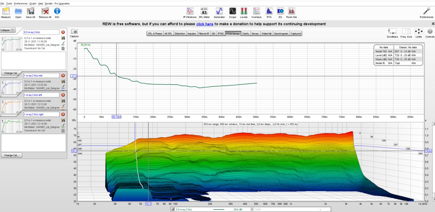Image resolution: width=435 pixels, height=212 pixels.
Task: Open the Donate menu
Action: (49, 3)
